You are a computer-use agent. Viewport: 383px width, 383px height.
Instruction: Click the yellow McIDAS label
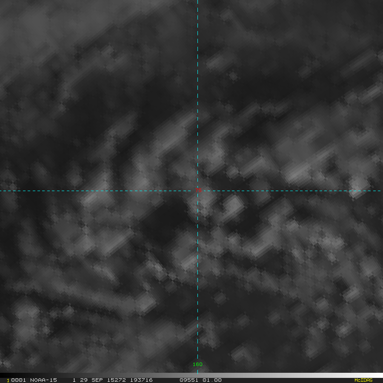tap(363, 380)
